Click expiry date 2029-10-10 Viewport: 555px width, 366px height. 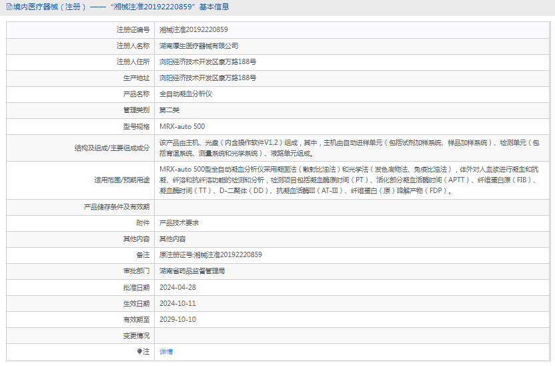click(177, 319)
